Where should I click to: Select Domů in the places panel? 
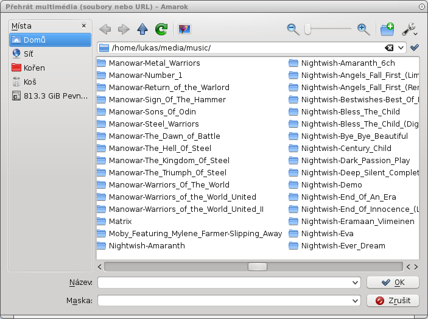(50, 40)
